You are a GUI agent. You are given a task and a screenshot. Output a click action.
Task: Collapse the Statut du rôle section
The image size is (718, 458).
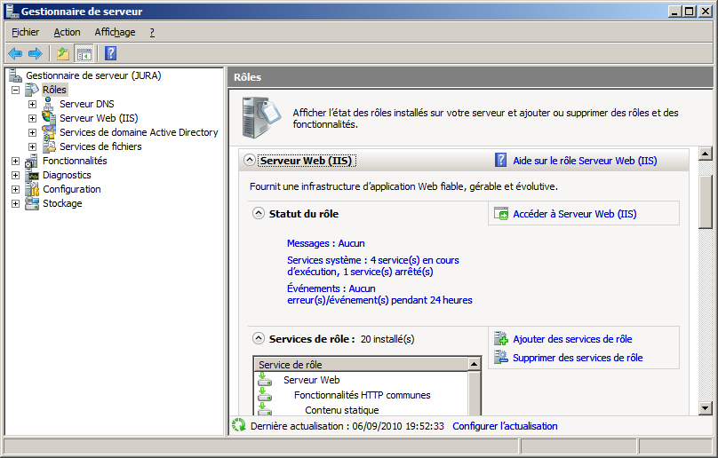pyautogui.click(x=258, y=214)
